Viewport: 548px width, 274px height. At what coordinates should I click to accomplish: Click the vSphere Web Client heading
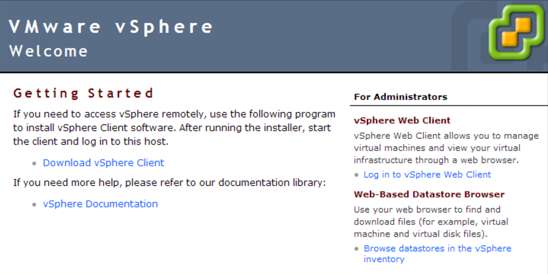(x=402, y=121)
